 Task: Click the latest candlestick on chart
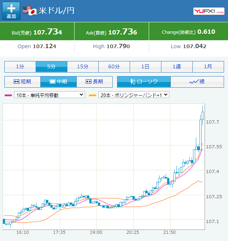(x=202, y=116)
